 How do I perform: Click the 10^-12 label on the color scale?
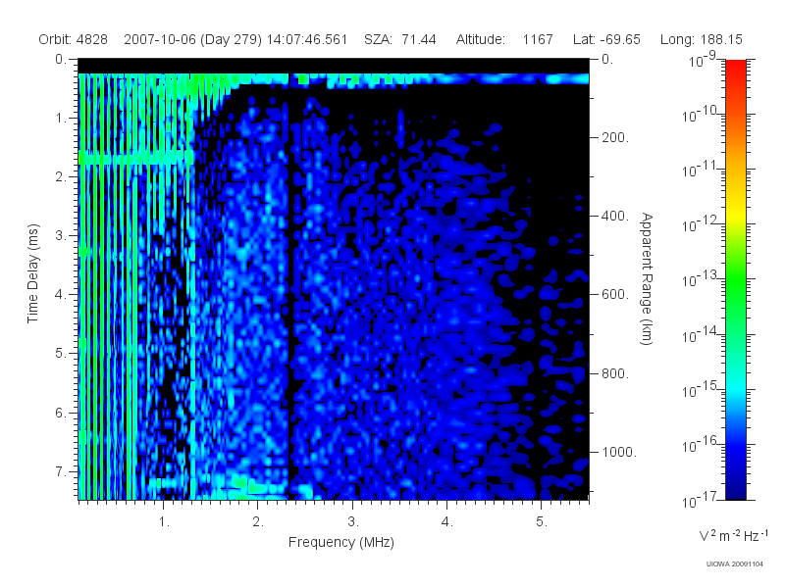pos(701,225)
